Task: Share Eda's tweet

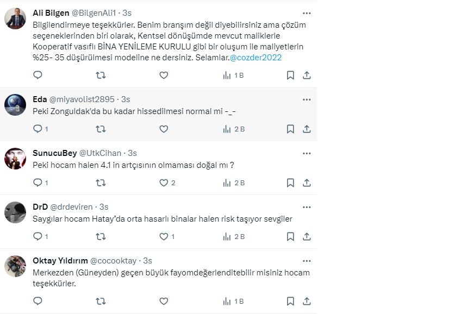Action: [x=307, y=129]
